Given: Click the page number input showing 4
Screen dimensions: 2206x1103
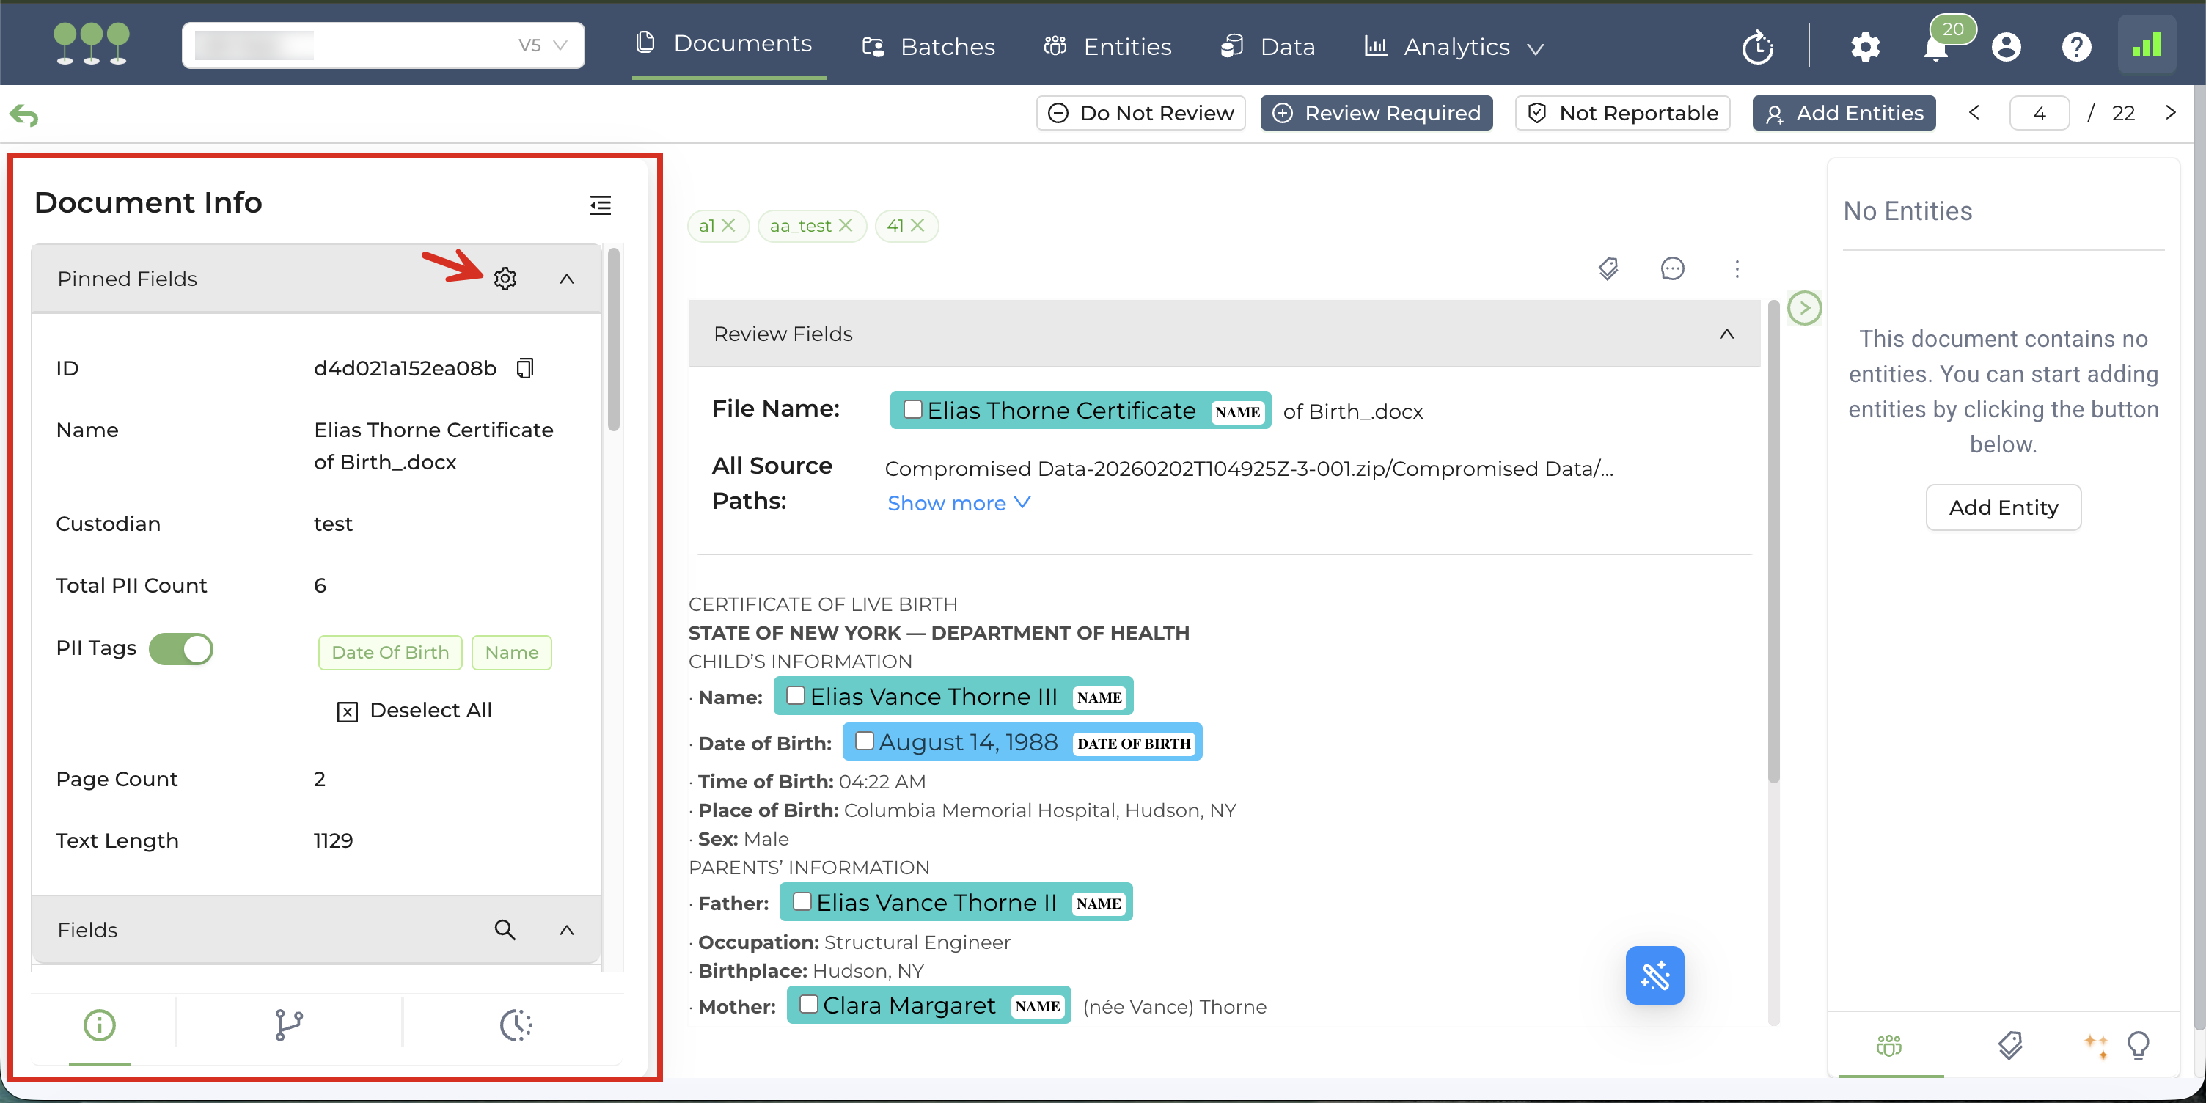Looking at the screenshot, I should 2039,113.
